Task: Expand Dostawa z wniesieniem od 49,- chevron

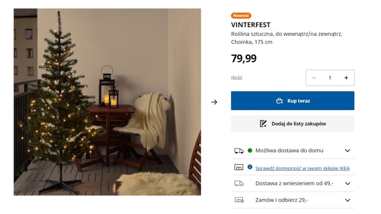Action: [348, 183]
